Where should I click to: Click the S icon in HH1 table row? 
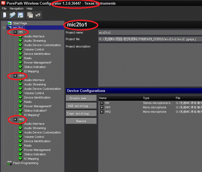pyautogui.click(x=102, y=107)
